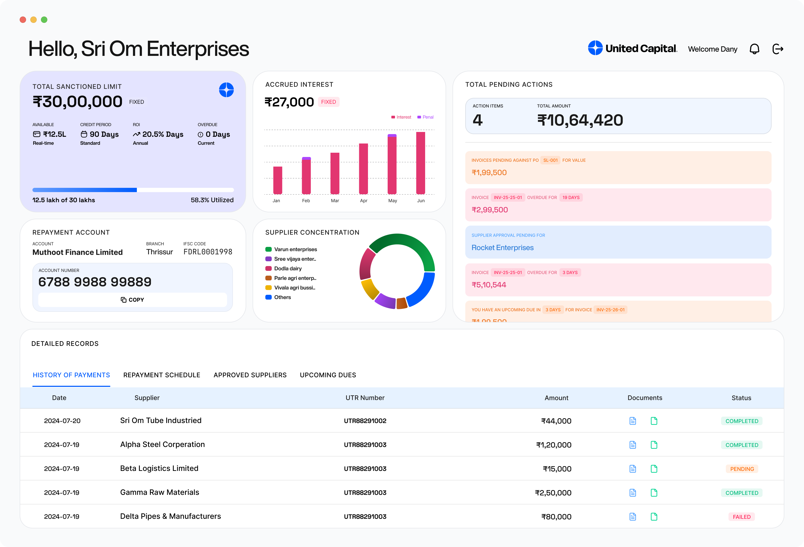The image size is (804, 547).
Task: Click the PENDING status badge for Beta Logistics
Action: [x=742, y=469]
